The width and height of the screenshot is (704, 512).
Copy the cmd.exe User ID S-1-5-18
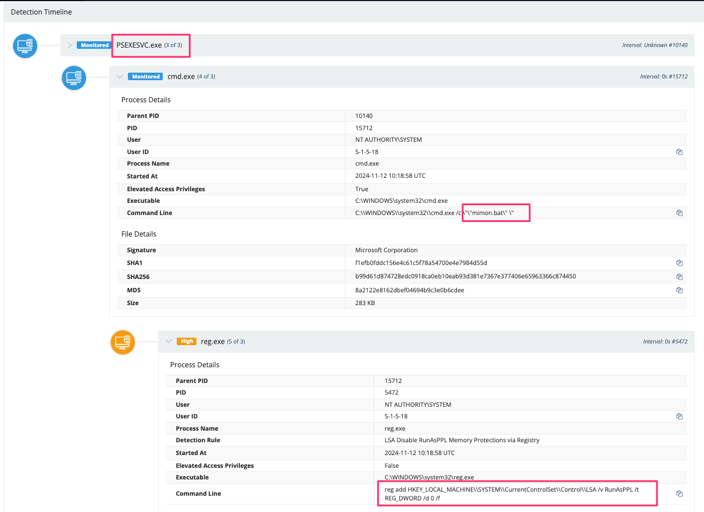point(679,152)
